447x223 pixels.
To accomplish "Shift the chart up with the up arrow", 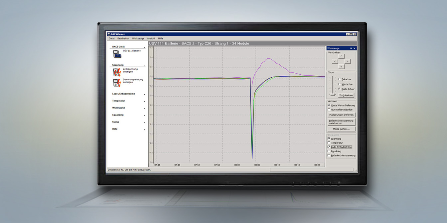I will tap(341, 56).
